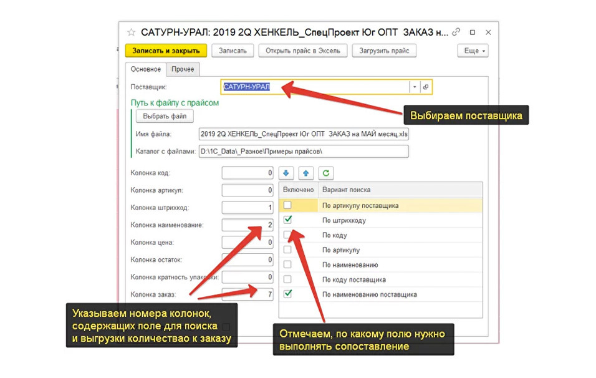Switch to the Прочее tab
The width and height of the screenshot is (596, 378).
pos(183,69)
